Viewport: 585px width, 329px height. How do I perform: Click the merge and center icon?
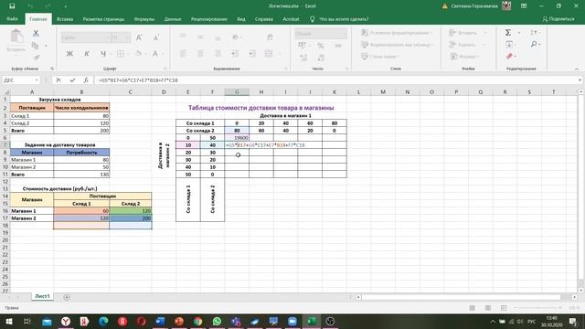pos(269,54)
